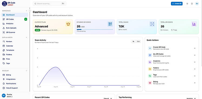
Task: Click the Notifications bell in sidebar
Action: point(4,84)
